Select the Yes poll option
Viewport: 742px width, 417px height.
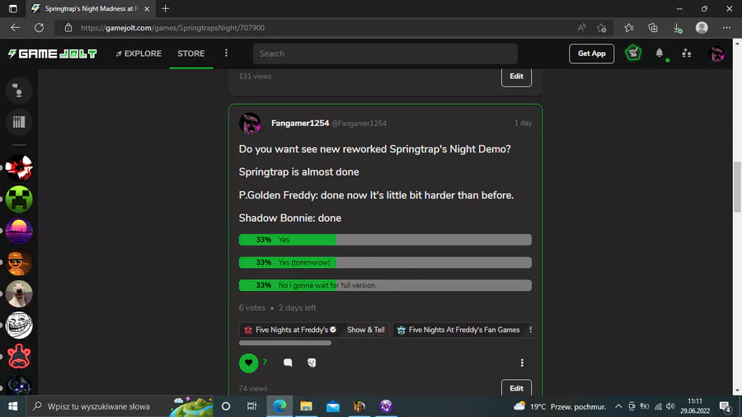click(385, 240)
